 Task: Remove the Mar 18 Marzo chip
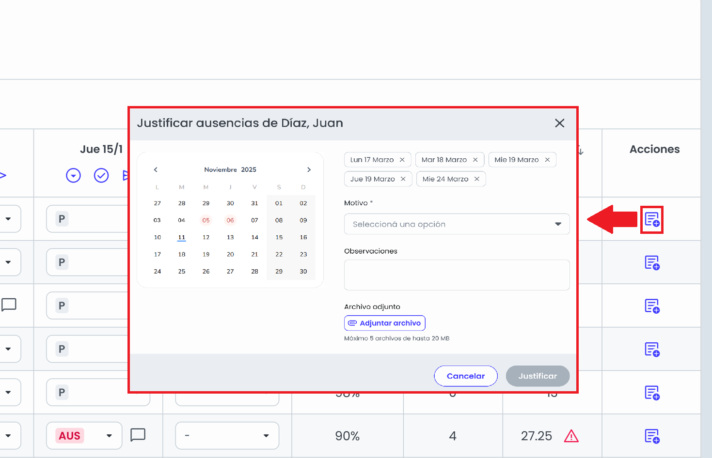coord(475,160)
